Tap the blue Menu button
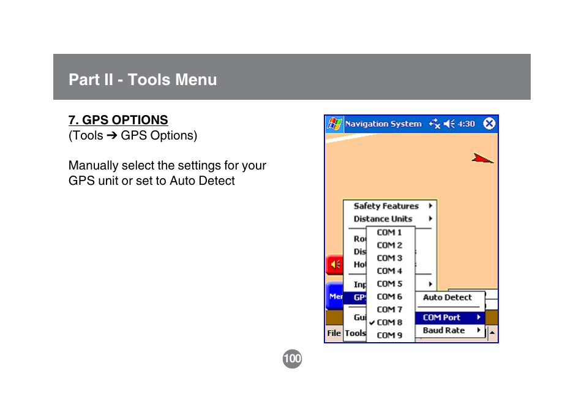 334,296
